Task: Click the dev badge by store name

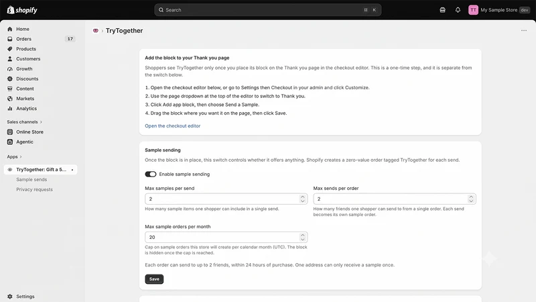Action: coord(525,10)
